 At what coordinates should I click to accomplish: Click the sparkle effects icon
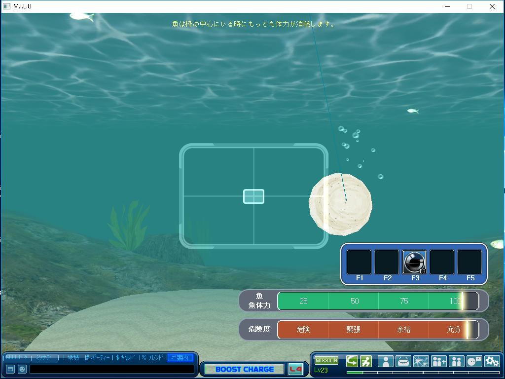click(x=421, y=361)
